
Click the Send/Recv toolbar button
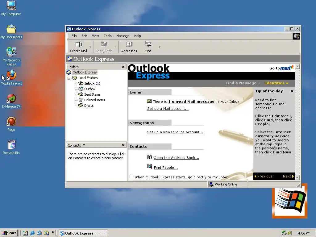tap(104, 47)
